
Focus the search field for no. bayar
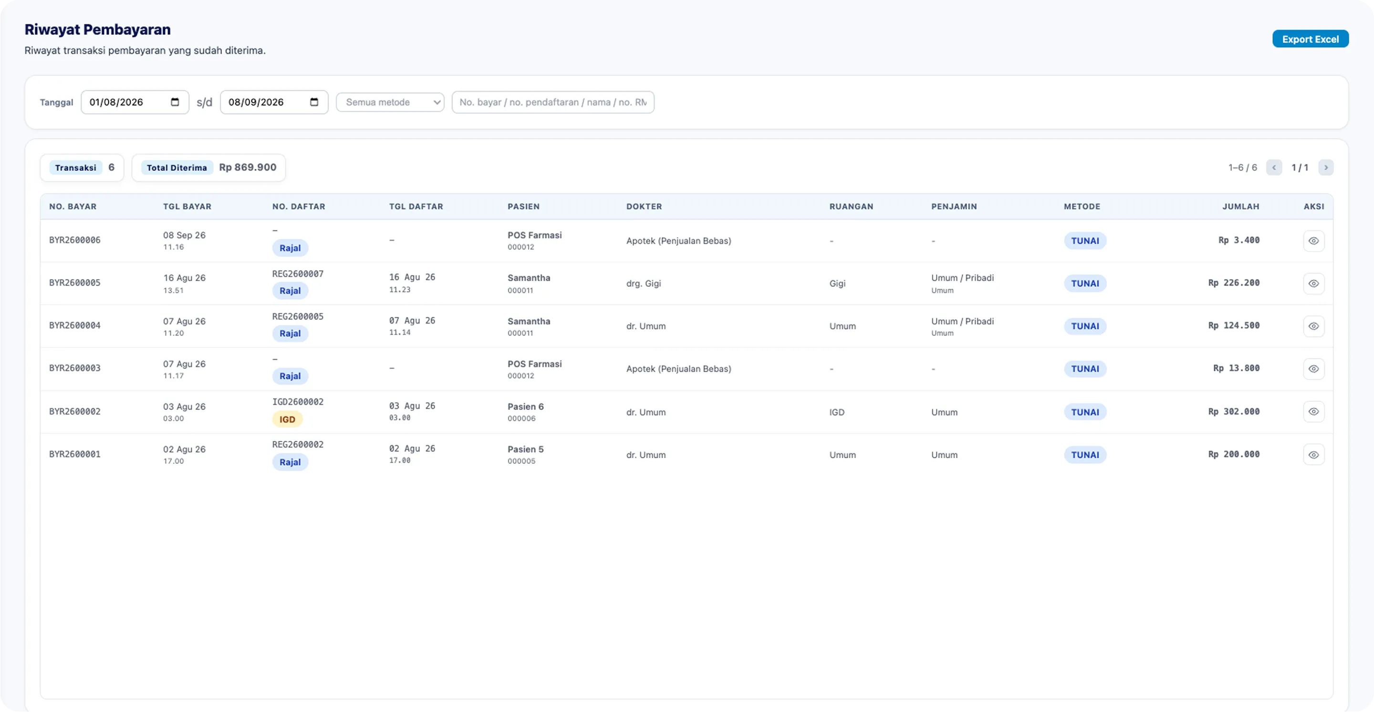pyautogui.click(x=552, y=102)
